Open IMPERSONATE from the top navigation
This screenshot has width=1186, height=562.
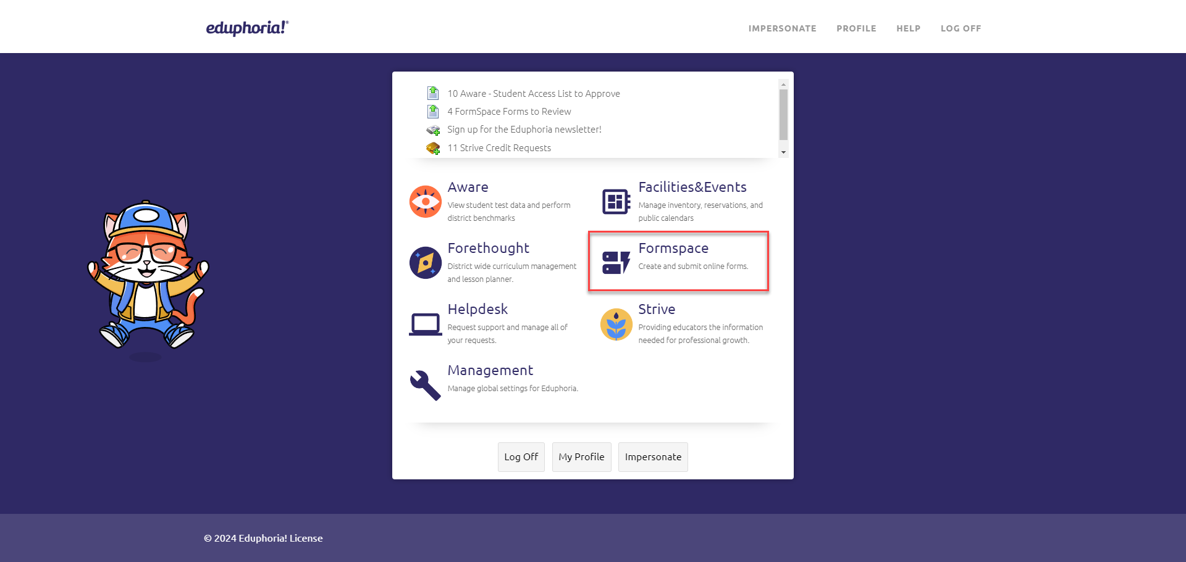(x=782, y=28)
